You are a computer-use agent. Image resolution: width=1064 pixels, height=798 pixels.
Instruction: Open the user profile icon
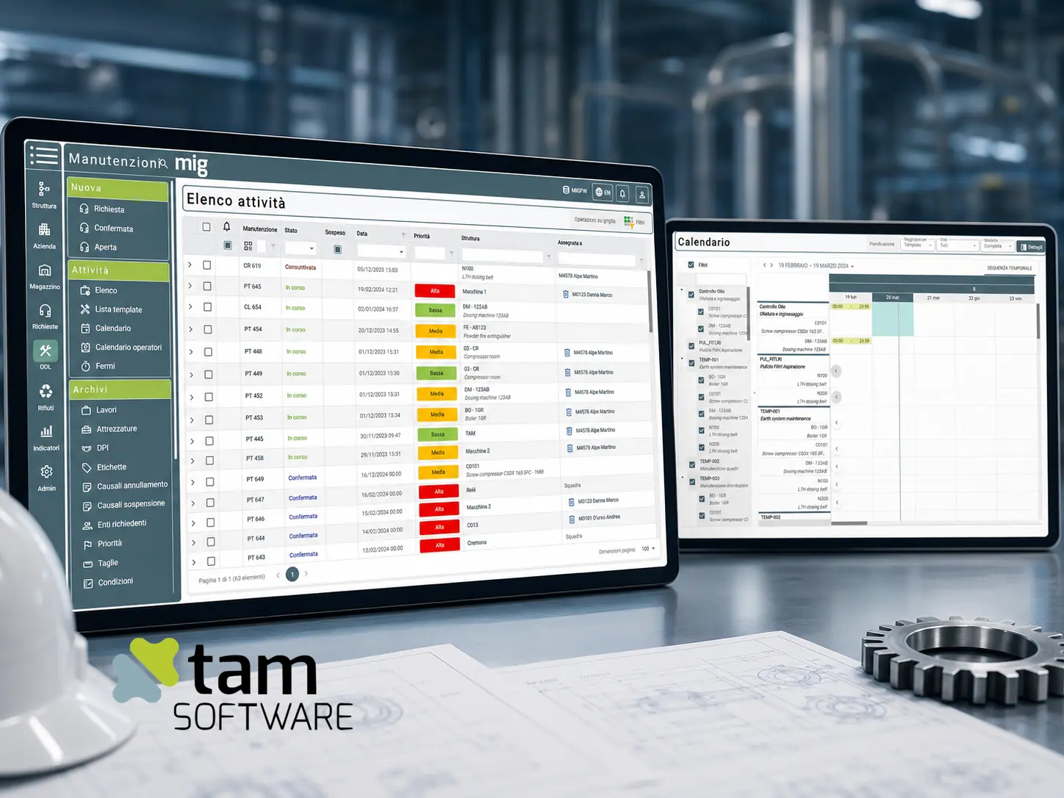[641, 195]
